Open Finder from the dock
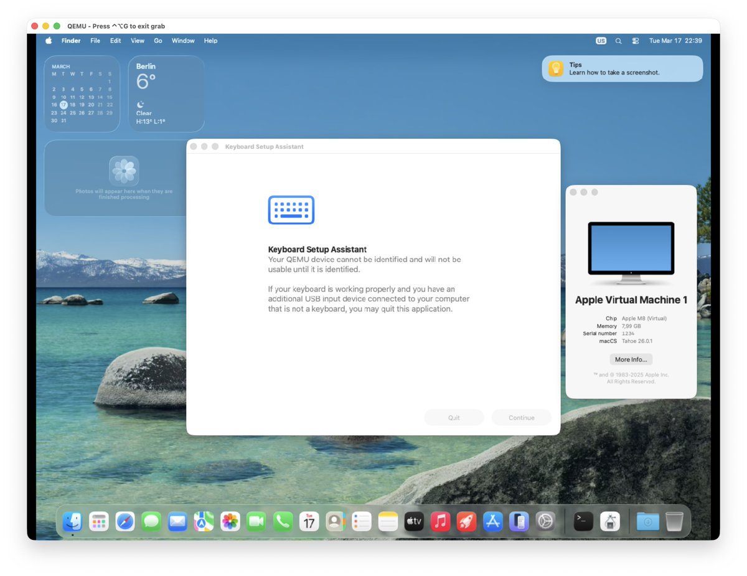Viewport: 747px width, 576px height. click(x=73, y=521)
